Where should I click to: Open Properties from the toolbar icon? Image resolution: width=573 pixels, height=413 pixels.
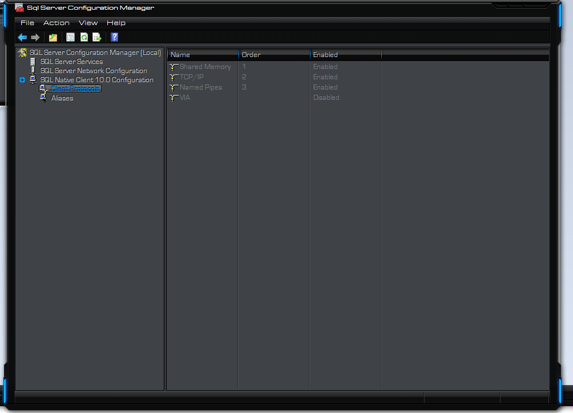71,38
